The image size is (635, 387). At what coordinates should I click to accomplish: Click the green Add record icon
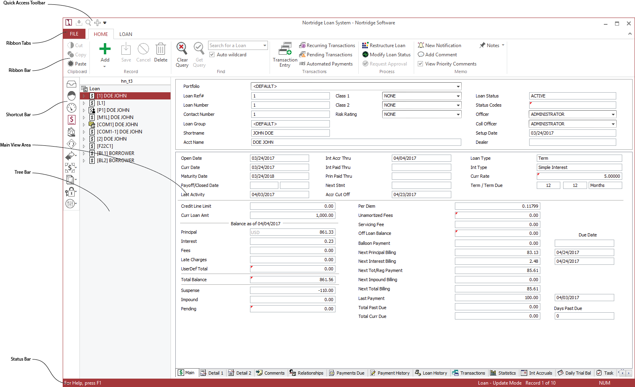[105, 49]
